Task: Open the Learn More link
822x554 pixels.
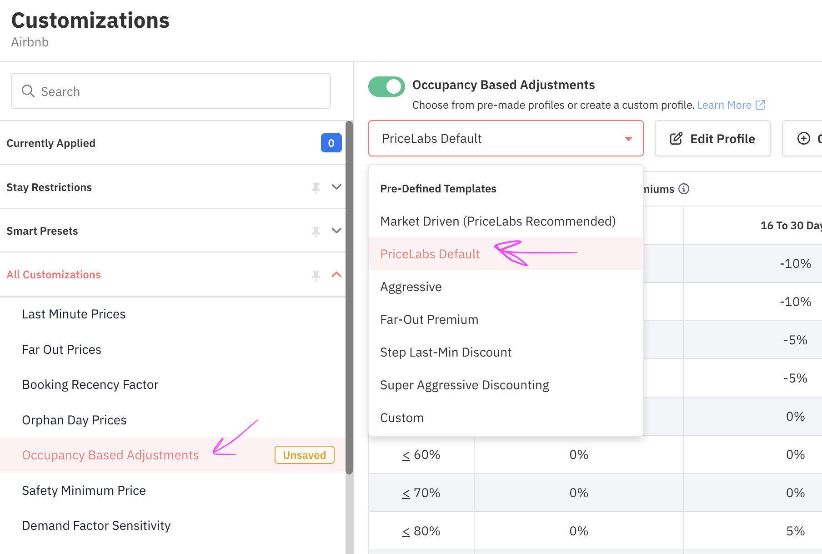Action: click(x=724, y=105)
